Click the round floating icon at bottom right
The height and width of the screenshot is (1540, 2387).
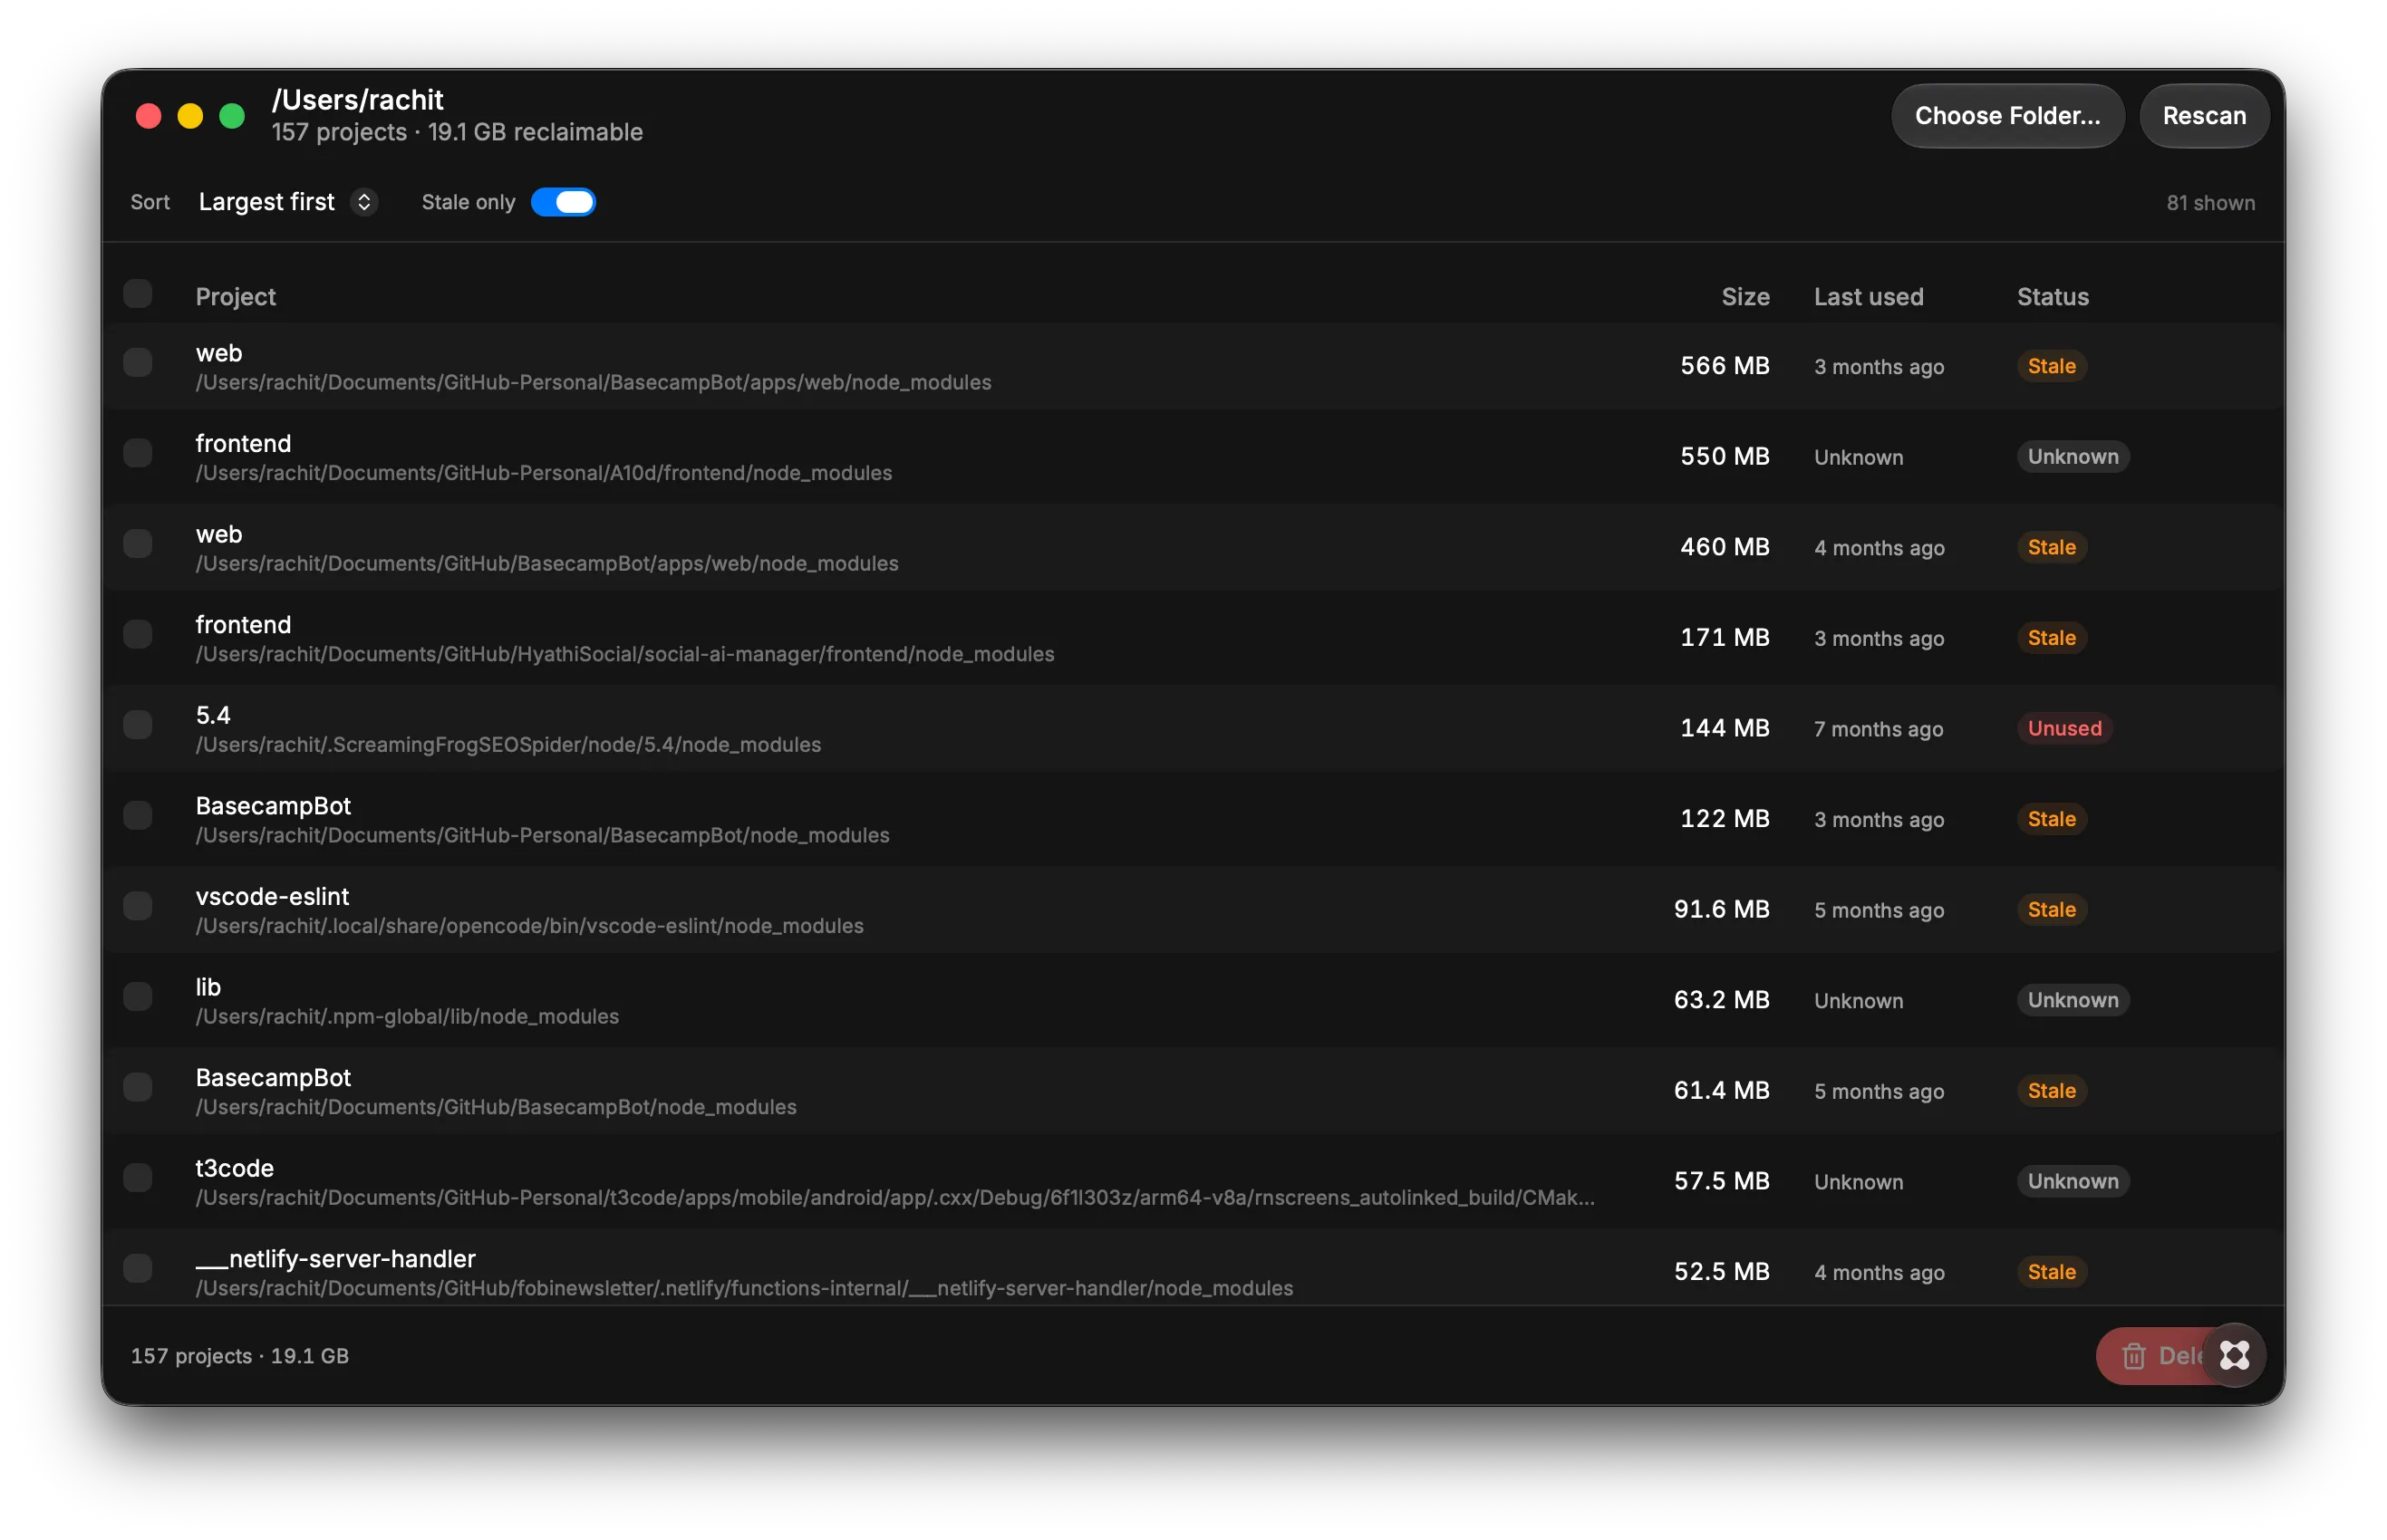2234,1355
